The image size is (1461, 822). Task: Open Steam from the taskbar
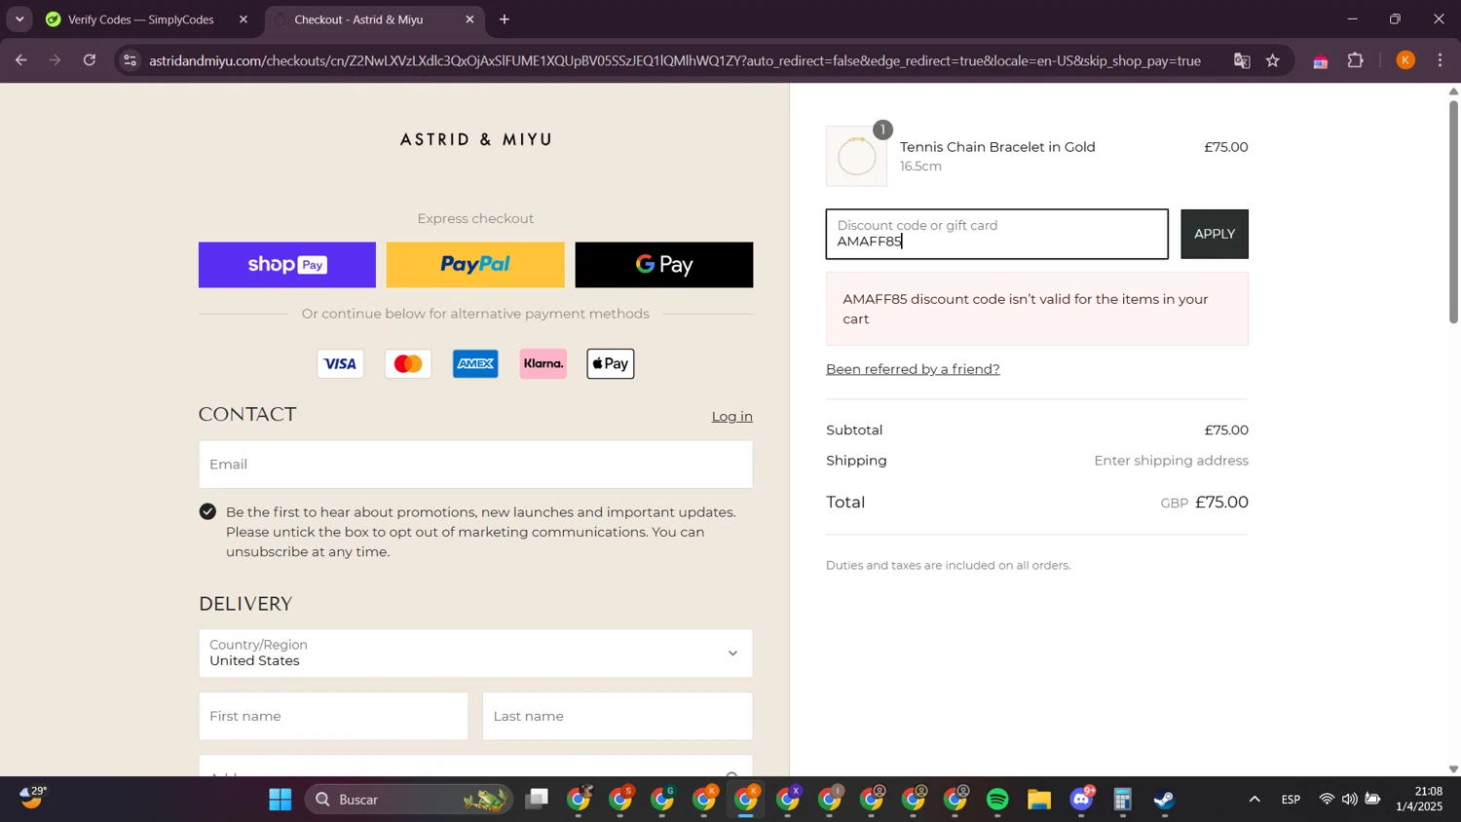[1165, 800]
